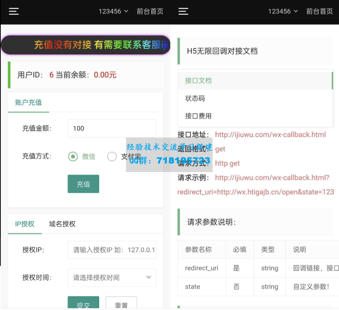Screen dimensions: 339x310
Task: Open the hamburger menu on the right screen
Action: tap(183, 11)
